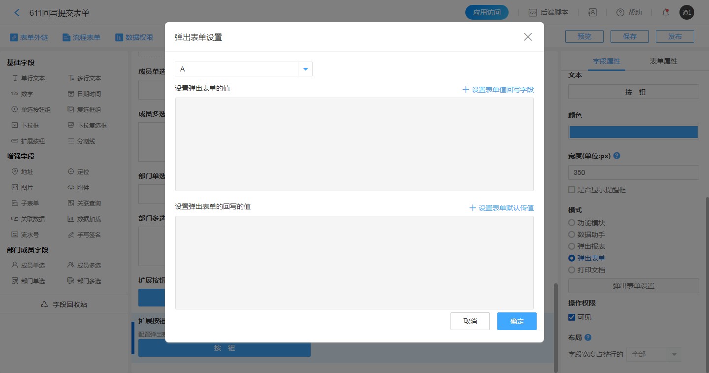
Task: Open the notification bell icon
Action: 665,13
